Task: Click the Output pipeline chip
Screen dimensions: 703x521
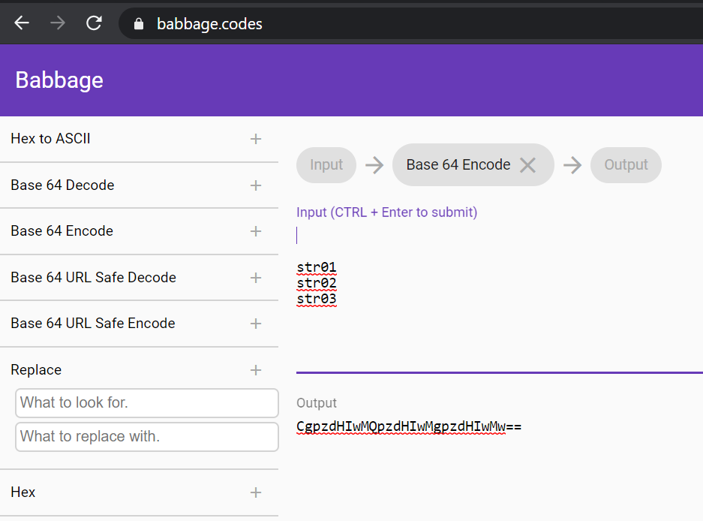Action: coord(626,164)
